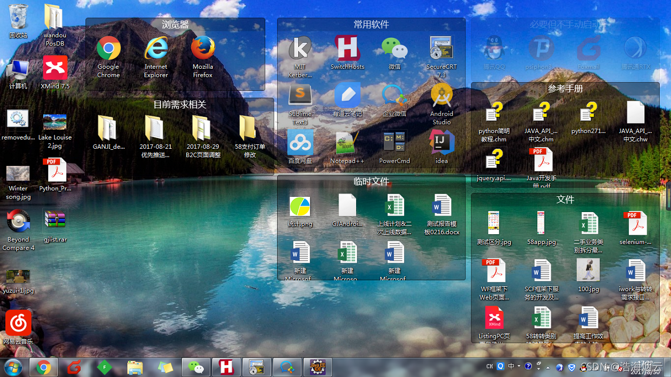
Task: Select the GJAndroi... blank file
Action: (x=347, y=206)
